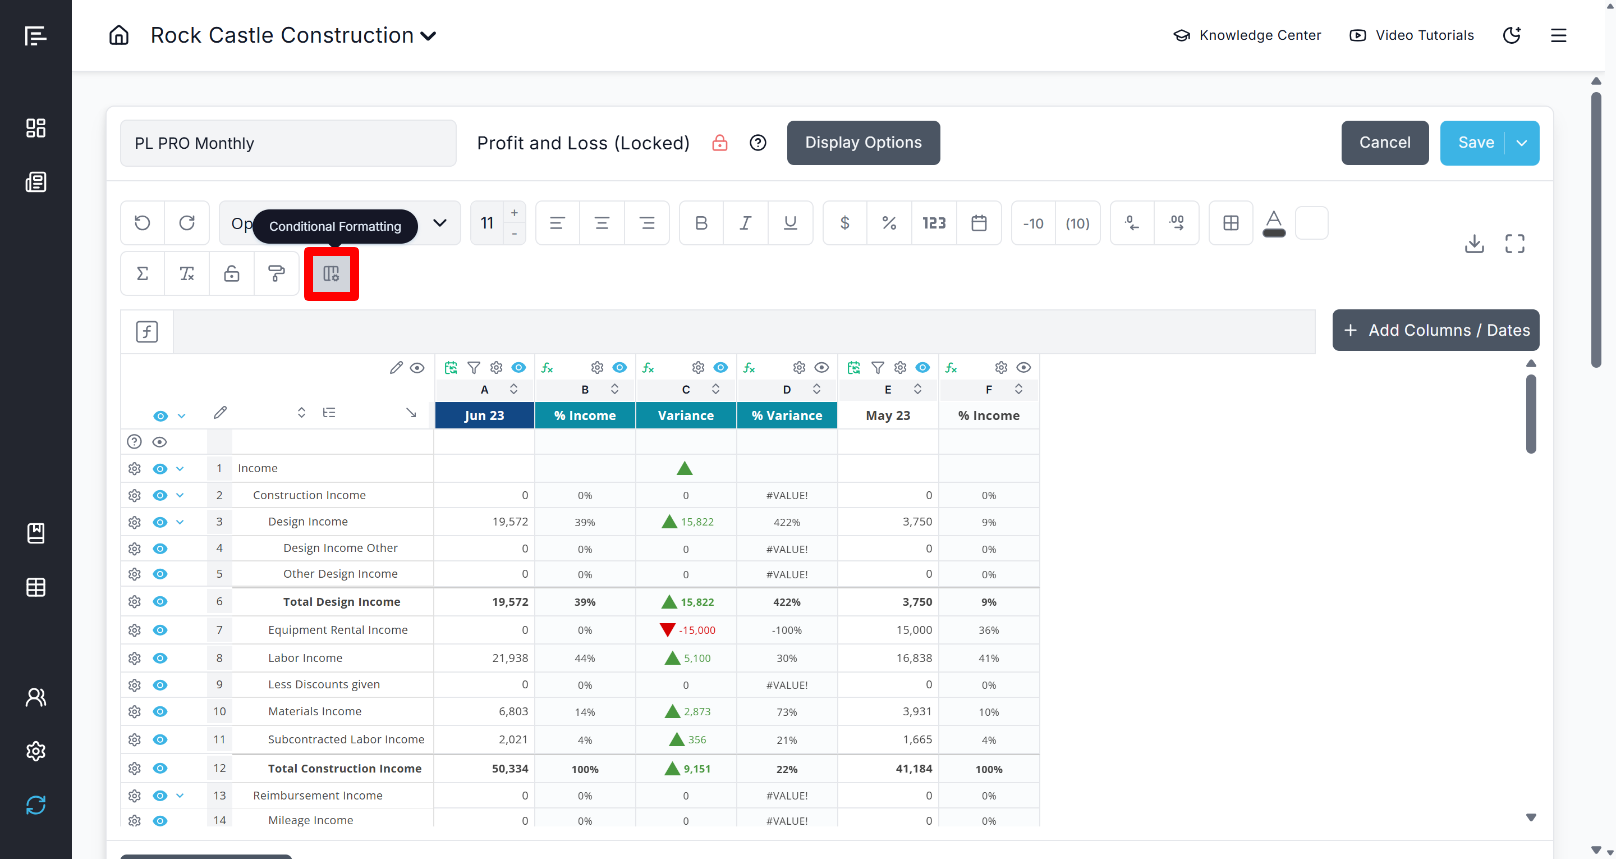Toggle visibility of Labor Income row

coord(160,658)
